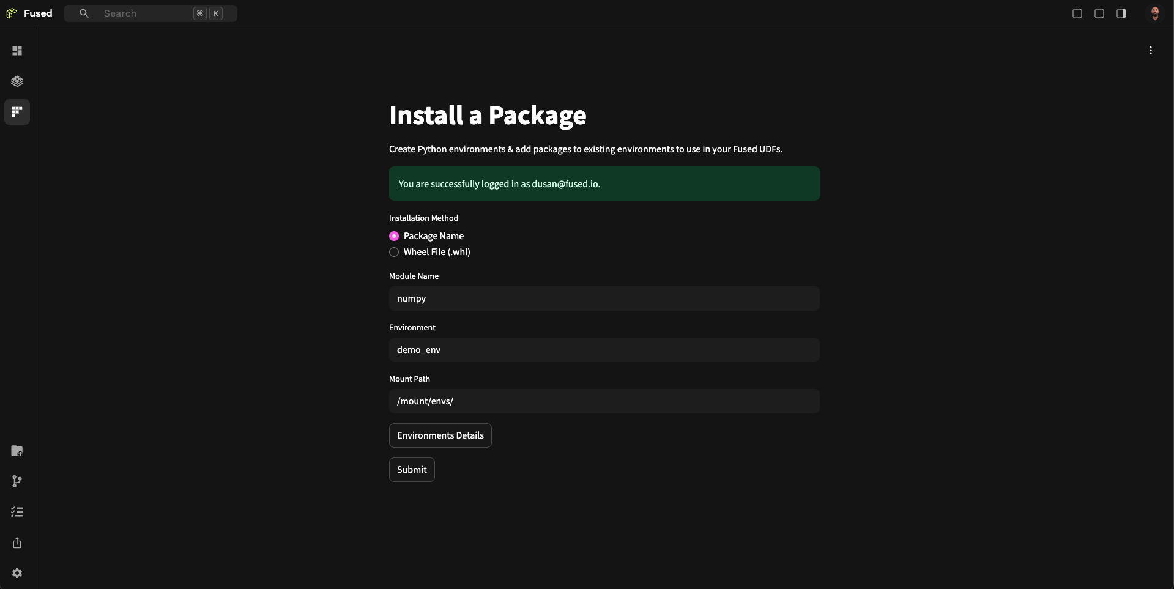1174x589 pixels.
Task: Select the Package Name installation method
Action: click(394, 236)
